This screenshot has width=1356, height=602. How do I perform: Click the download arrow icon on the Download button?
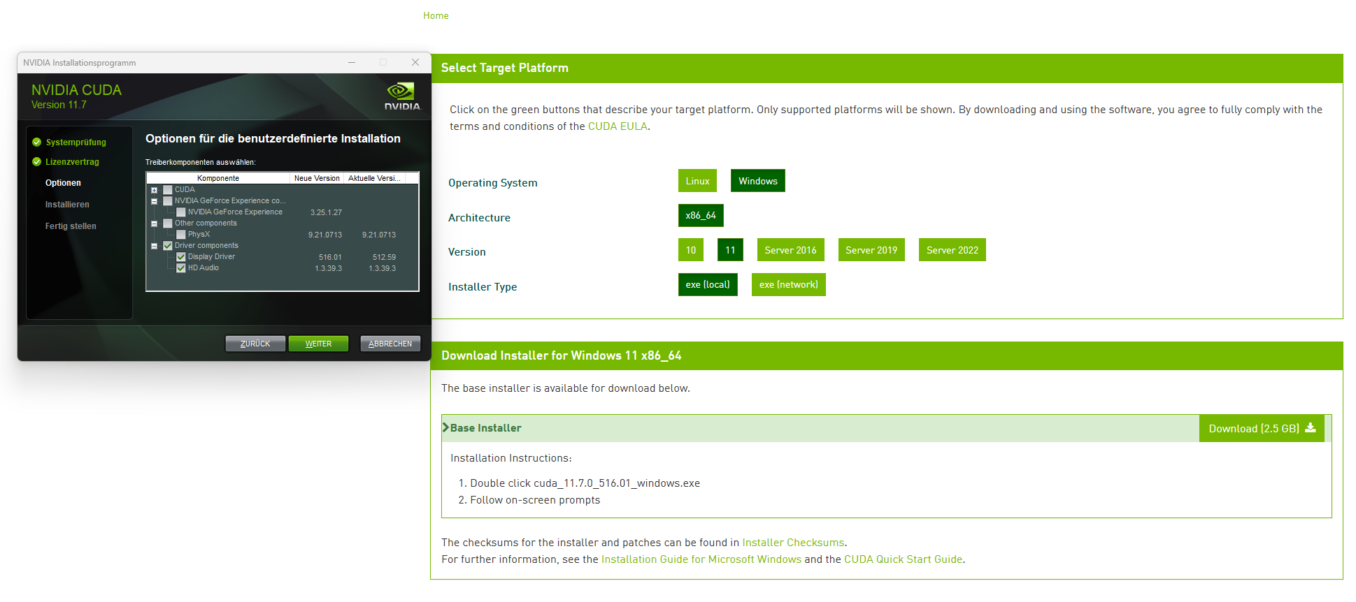(x=1311, y=428)
